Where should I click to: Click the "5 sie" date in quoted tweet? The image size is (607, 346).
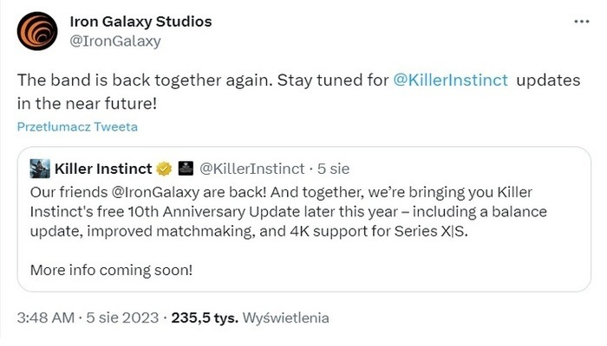(335, 167)
